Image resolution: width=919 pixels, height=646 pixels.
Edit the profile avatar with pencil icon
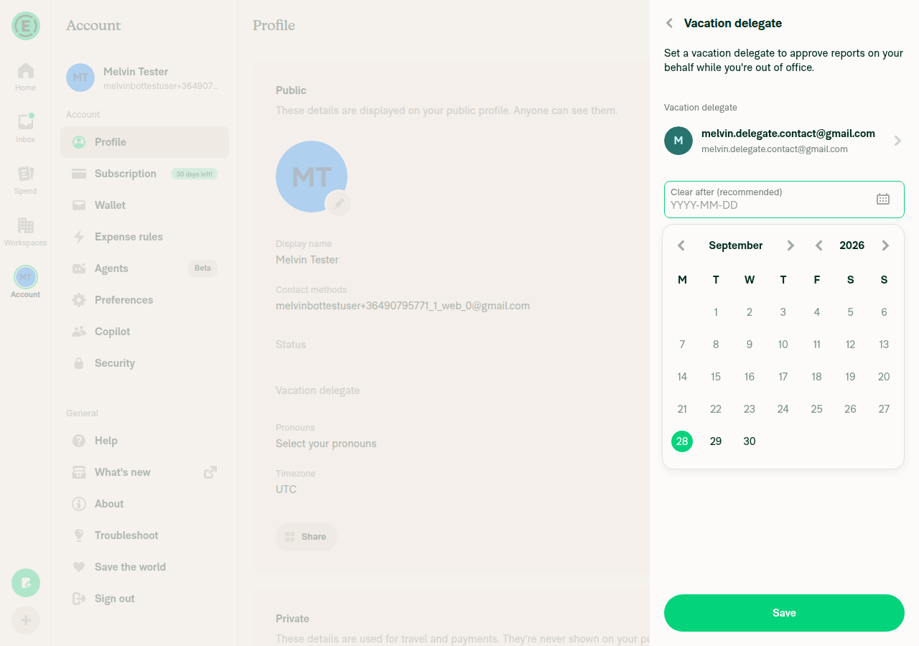point(339,204)
